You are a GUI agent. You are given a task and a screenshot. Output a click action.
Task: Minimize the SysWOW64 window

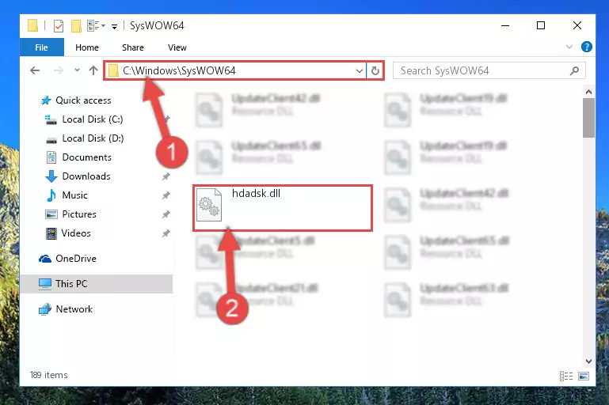[x=505, y=25]
